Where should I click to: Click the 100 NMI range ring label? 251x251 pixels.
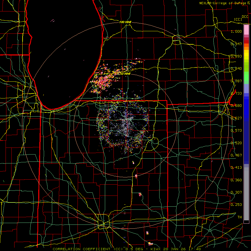pyautogui.click(x=125, y=22)
